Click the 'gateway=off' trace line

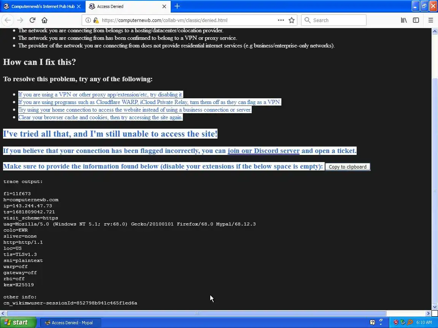tap(20, 273)
